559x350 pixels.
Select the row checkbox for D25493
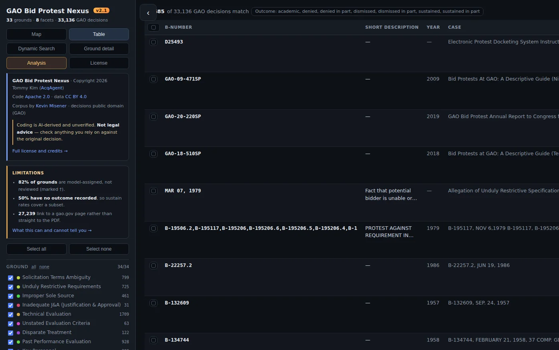point(153,42)
